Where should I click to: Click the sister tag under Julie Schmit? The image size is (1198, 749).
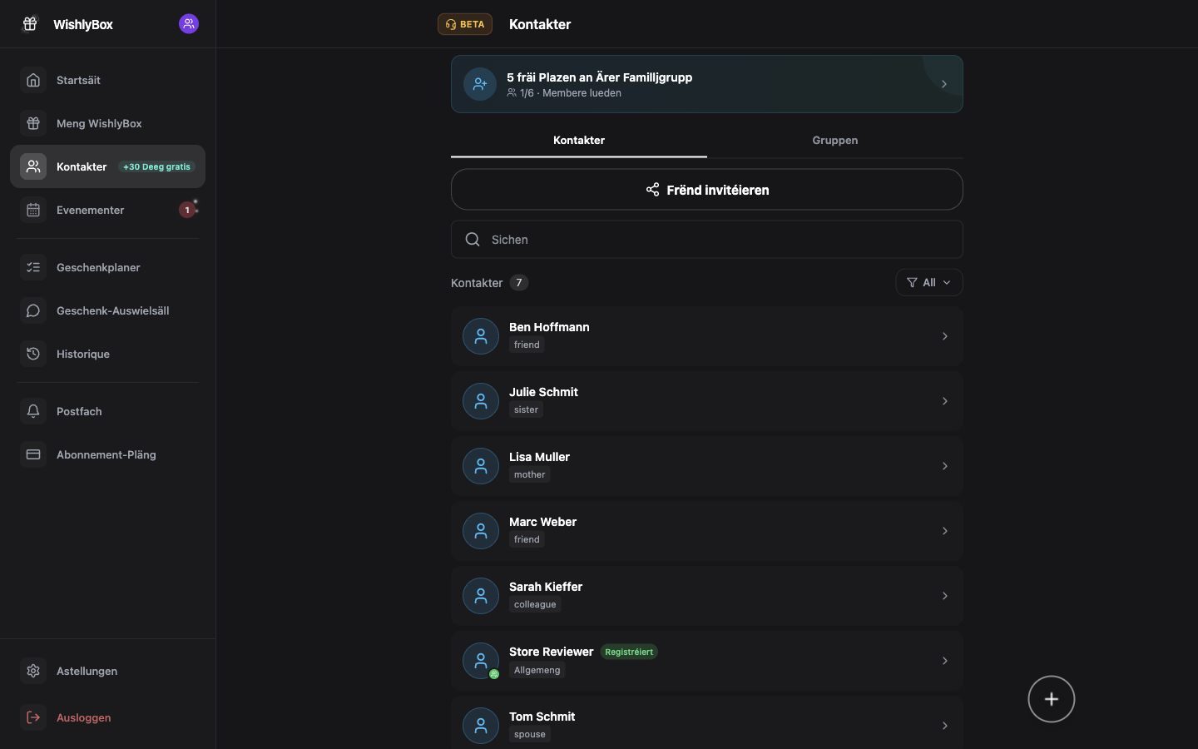pos(526,409)
